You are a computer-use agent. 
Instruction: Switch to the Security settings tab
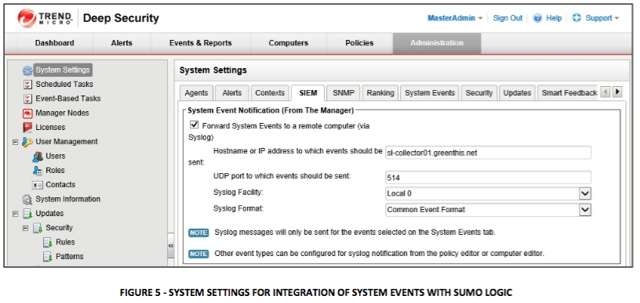(479, 93)
